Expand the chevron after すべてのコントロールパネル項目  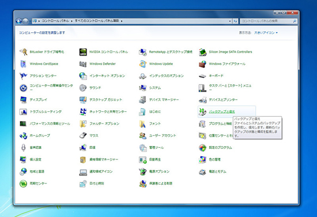[x=122, y=21]
